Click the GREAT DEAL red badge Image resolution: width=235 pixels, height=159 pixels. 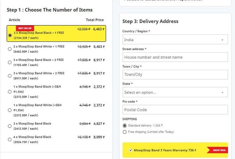pos(219,150)
